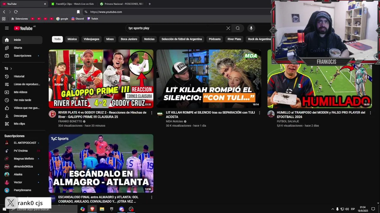The width and height of the screenshot is (380, 213).
Task: Start voice search with microphone
Action: 251,28
